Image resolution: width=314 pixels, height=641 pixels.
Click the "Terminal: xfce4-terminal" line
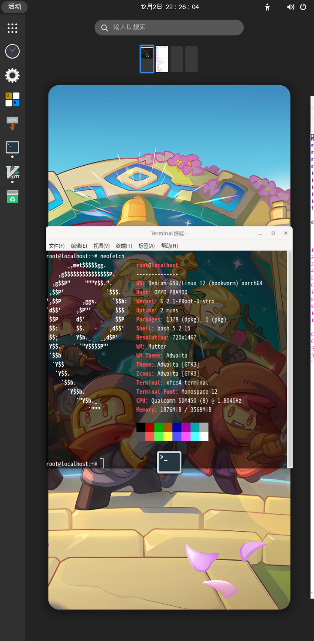(172, 383)
